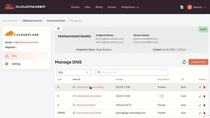Open external link icon for demo2.testaccount.boats

(x=74, y=87)
